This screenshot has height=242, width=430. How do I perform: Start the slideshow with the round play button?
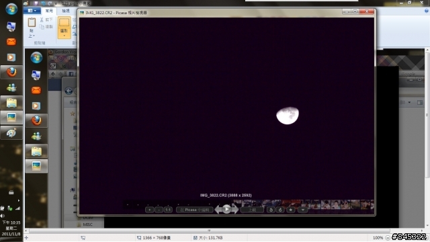(226, 209)
